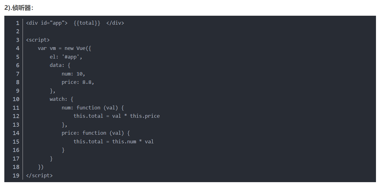Click the "num: function (val) {" watcher line
The image size is (380, 184).
click(92, 108)
